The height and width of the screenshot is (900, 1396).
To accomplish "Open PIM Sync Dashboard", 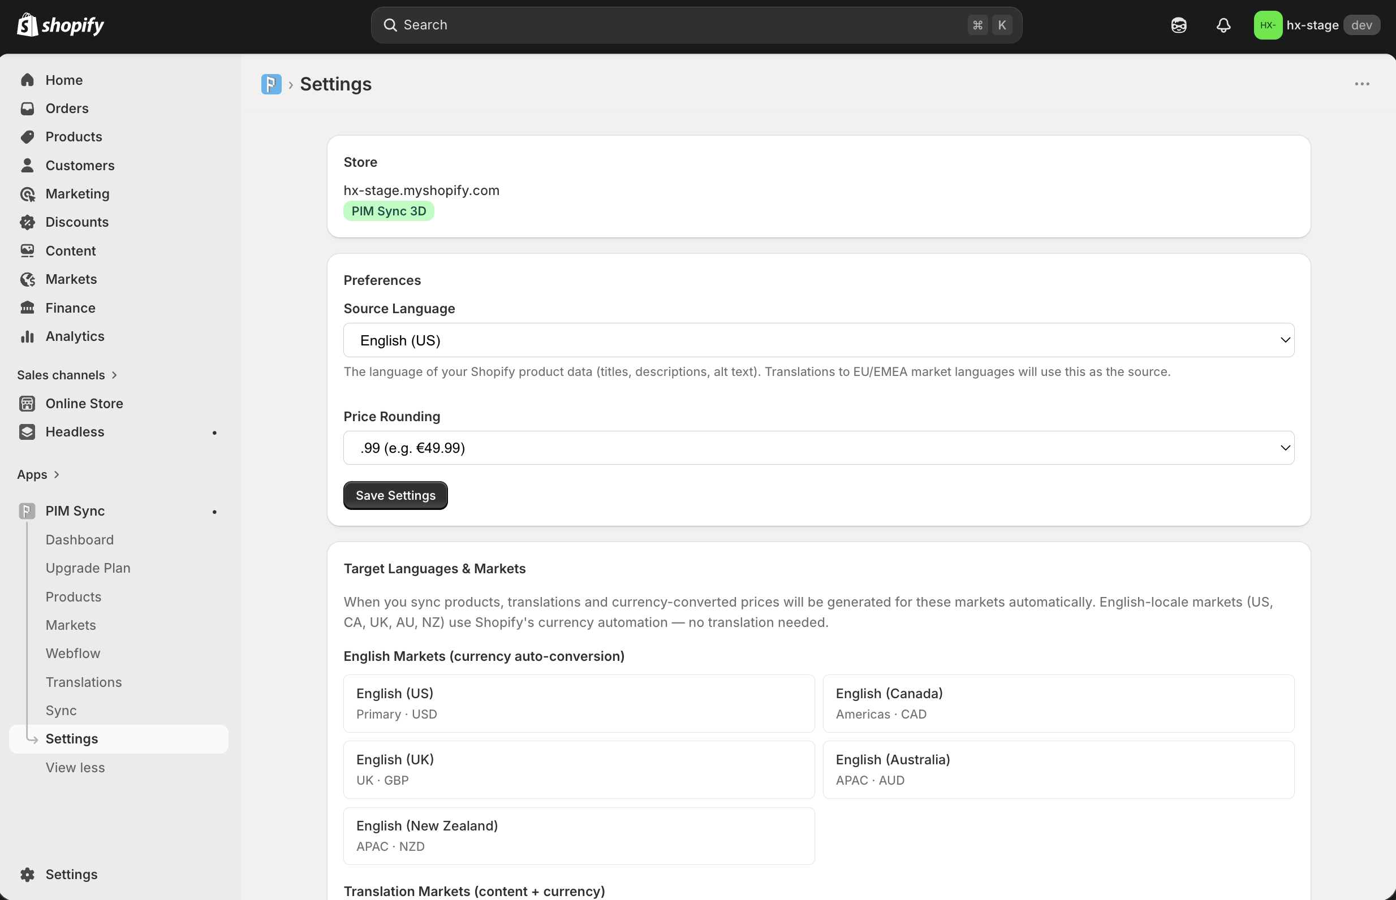I will tap(80, 539).
